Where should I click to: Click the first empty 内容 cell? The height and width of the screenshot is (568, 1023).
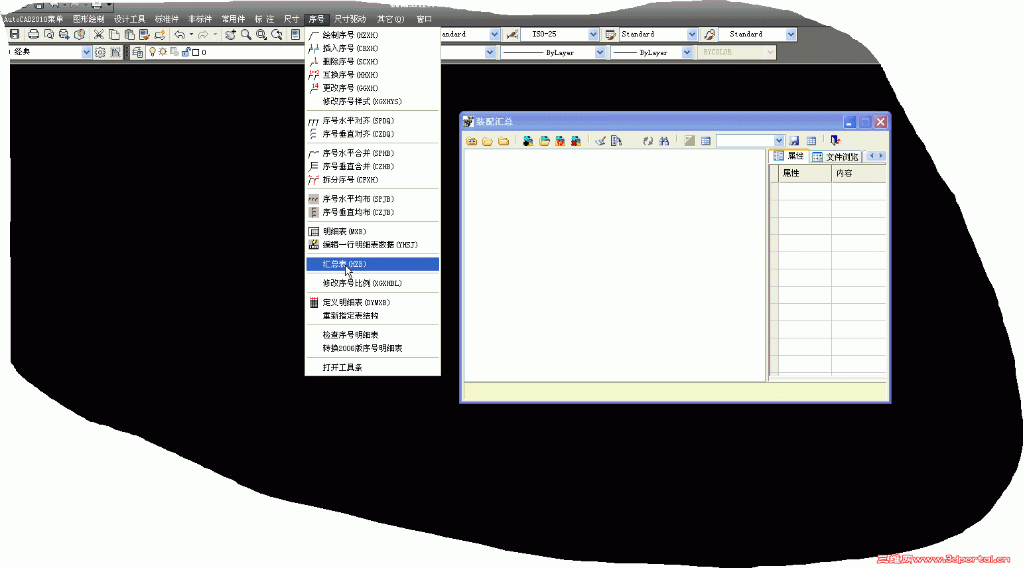[x=858, y=191]
